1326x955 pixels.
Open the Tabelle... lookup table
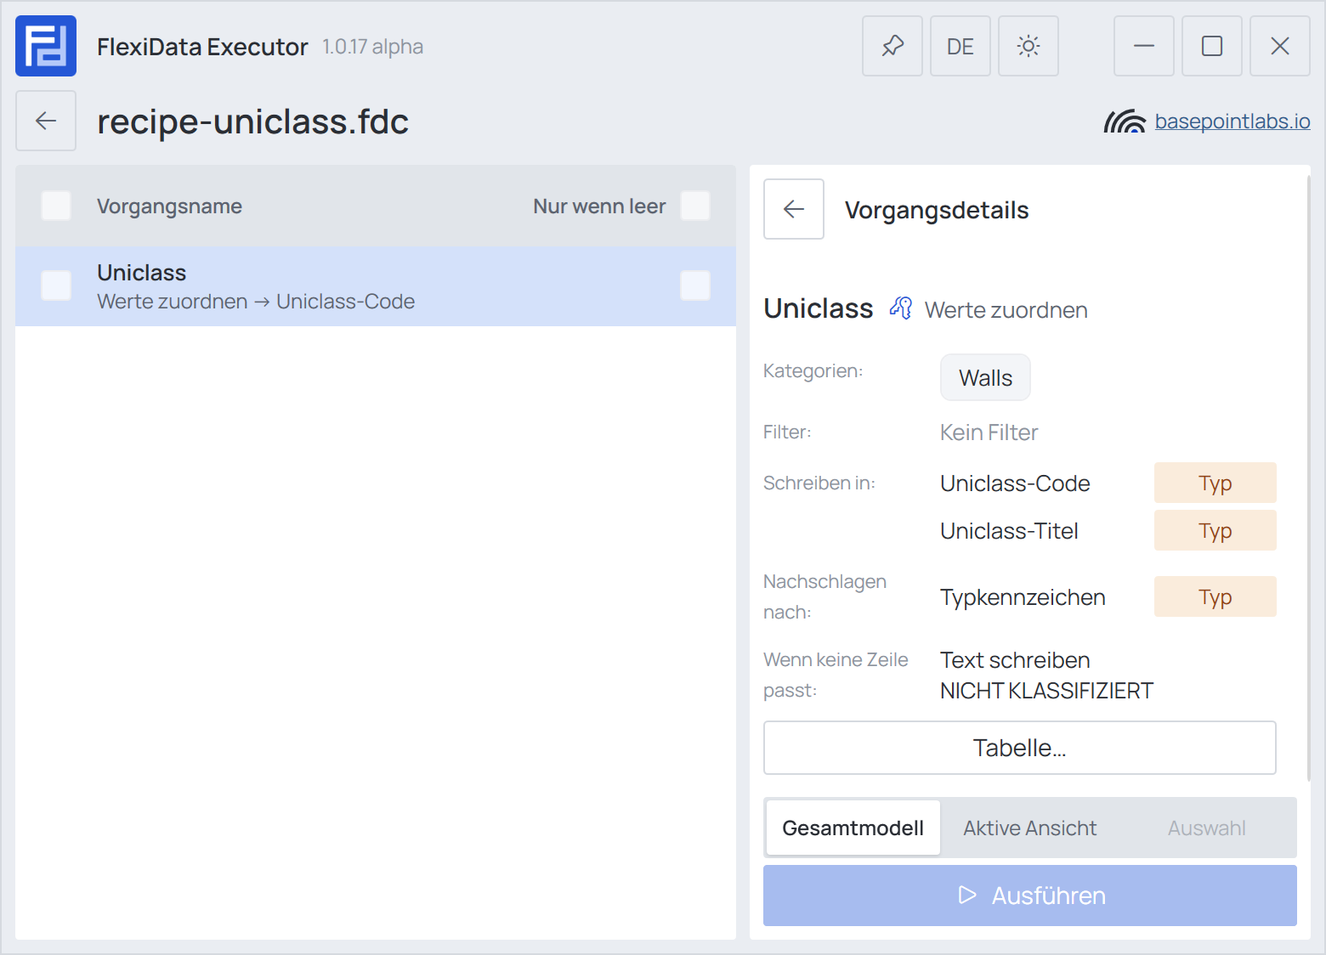point(1020,748)
